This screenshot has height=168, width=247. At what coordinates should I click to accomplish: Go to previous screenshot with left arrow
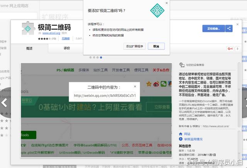(4, 103)
